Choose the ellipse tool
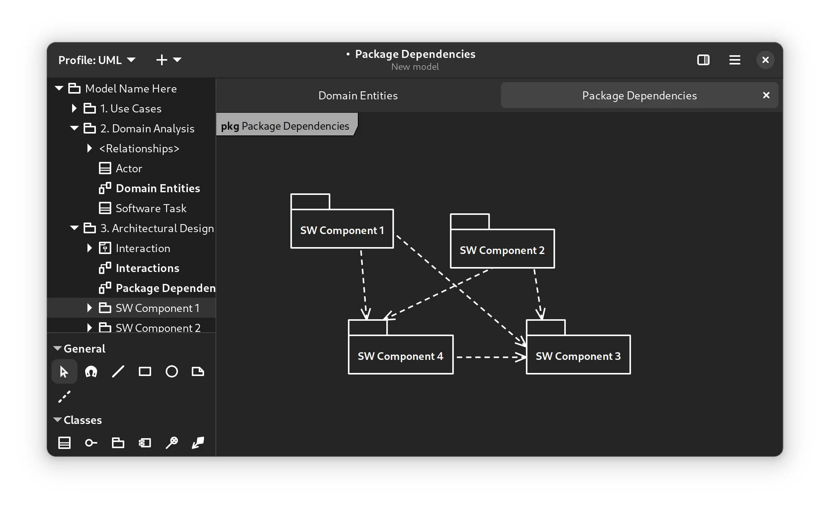830x508 pixels. 171,371
